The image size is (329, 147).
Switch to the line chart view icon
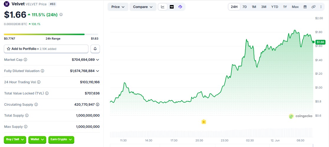(x=163, y=7)
